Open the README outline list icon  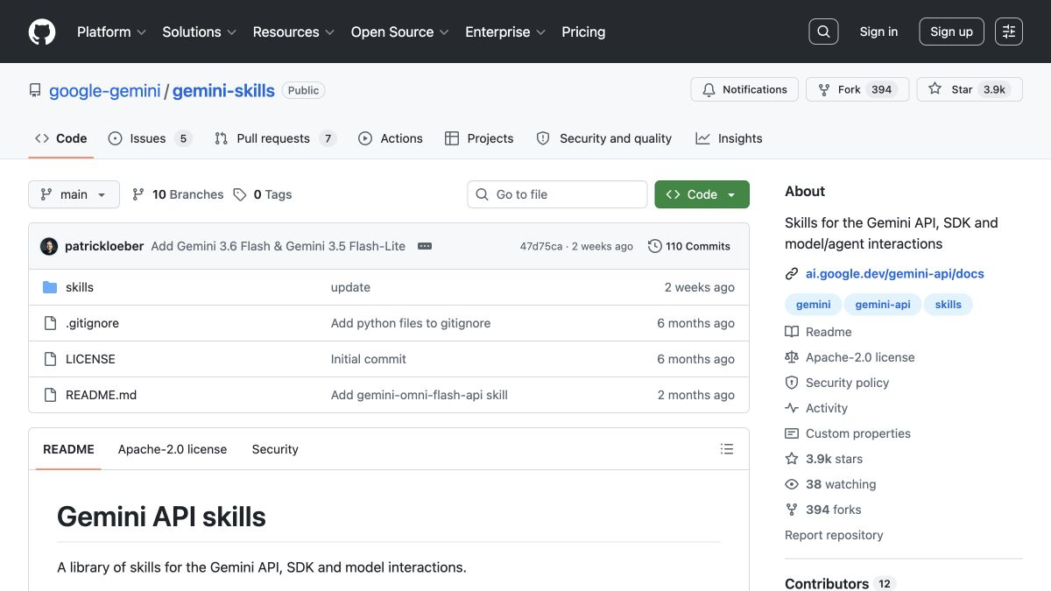(x=727, y=449)
